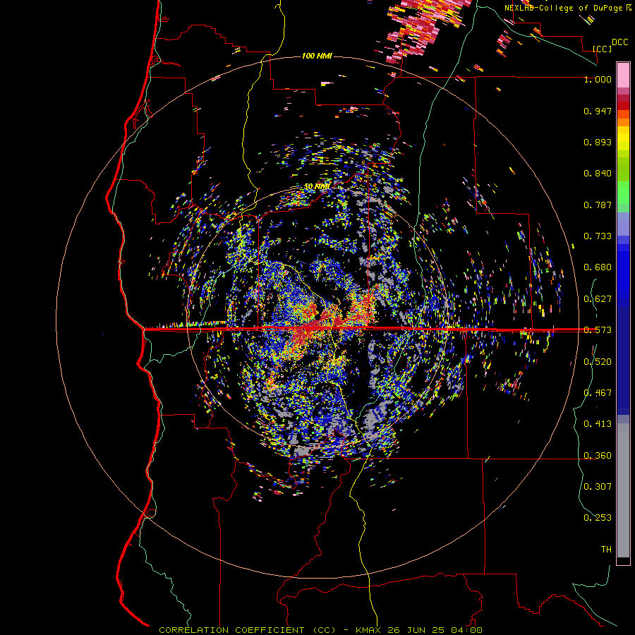
Task: Select the 0.520 scale value
Action: [x=598, y=362]
